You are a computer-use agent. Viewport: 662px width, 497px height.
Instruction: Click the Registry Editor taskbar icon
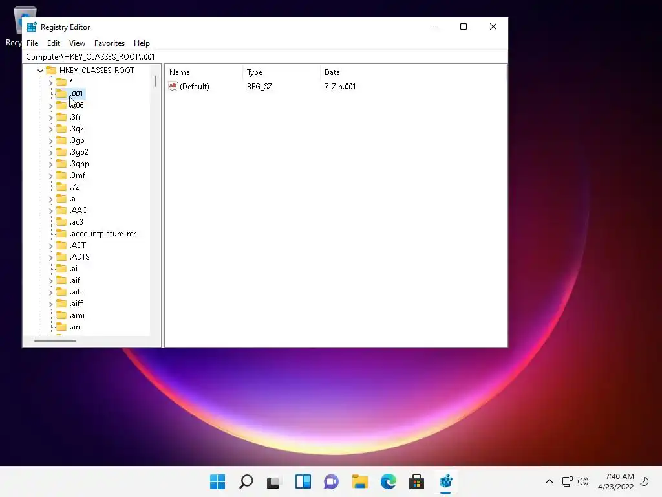click(x=446, y=481)
